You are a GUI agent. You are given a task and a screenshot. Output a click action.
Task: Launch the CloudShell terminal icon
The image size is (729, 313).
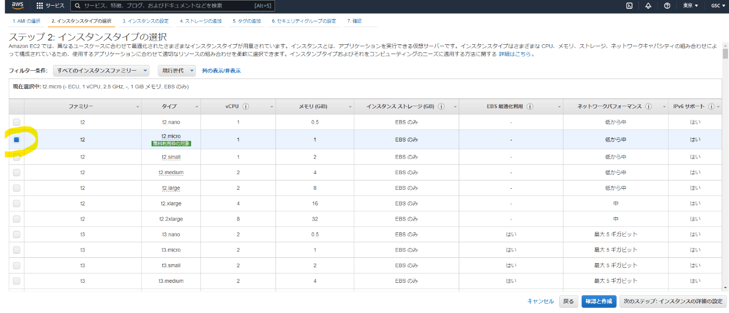[630, 6]
